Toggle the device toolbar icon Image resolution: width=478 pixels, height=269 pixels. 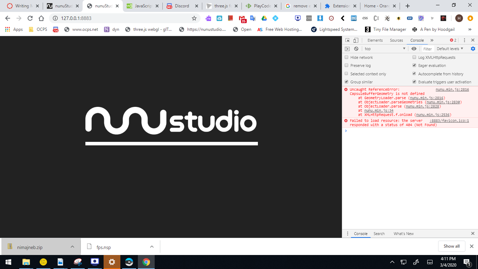click(x=356, y=40)
